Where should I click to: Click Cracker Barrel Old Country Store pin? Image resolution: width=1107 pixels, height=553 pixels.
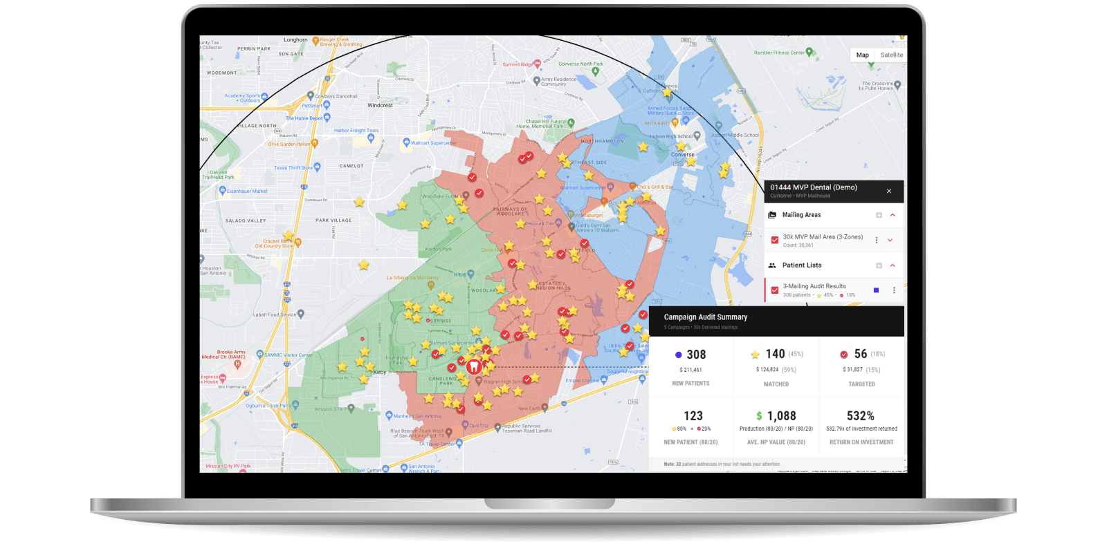pyautogui.click(x=299, y=243)
